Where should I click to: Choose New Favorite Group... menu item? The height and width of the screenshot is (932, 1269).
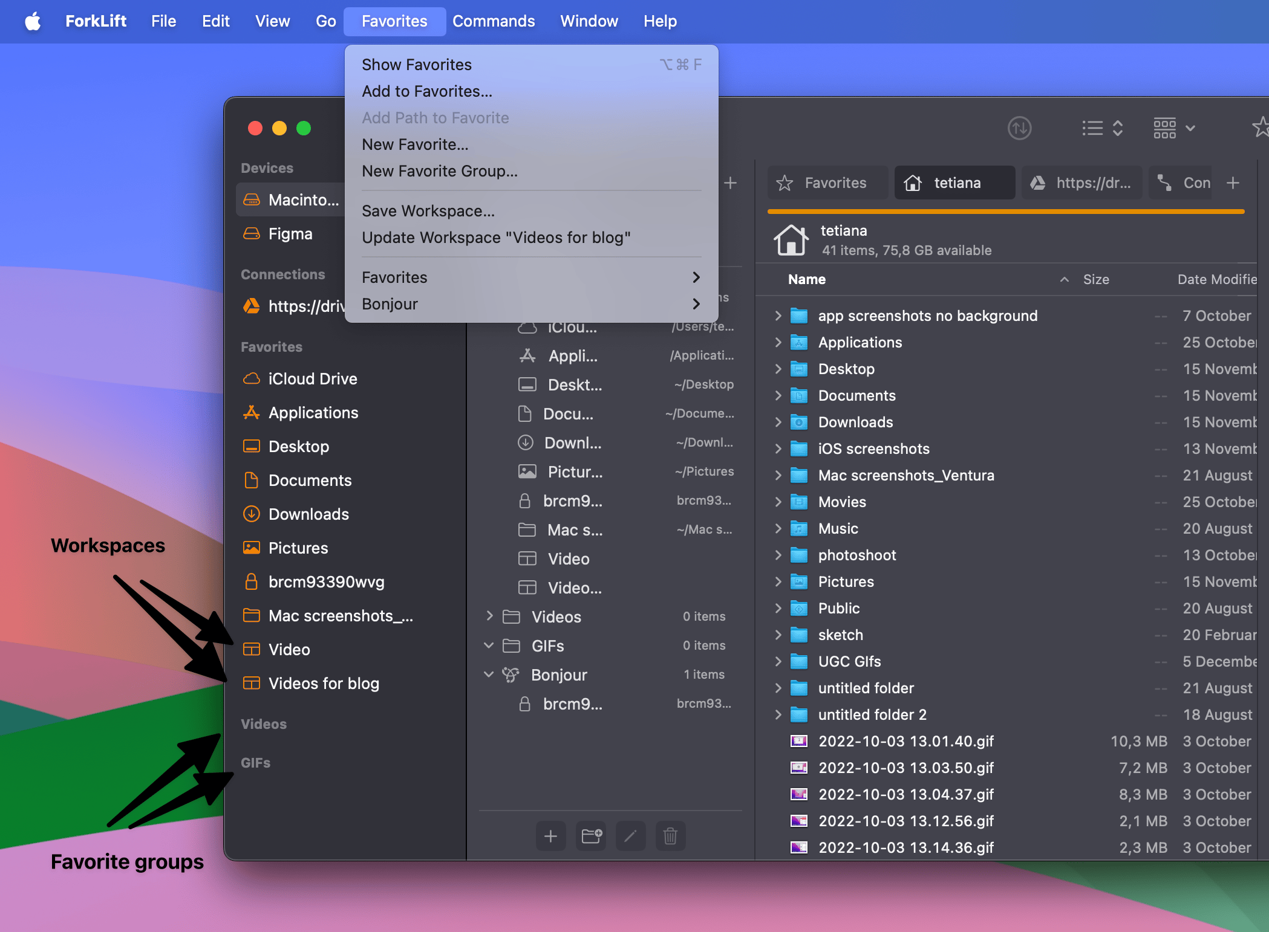coord(531,171)
